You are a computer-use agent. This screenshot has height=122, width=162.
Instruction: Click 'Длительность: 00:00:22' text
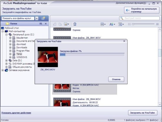tap(85, 103)
